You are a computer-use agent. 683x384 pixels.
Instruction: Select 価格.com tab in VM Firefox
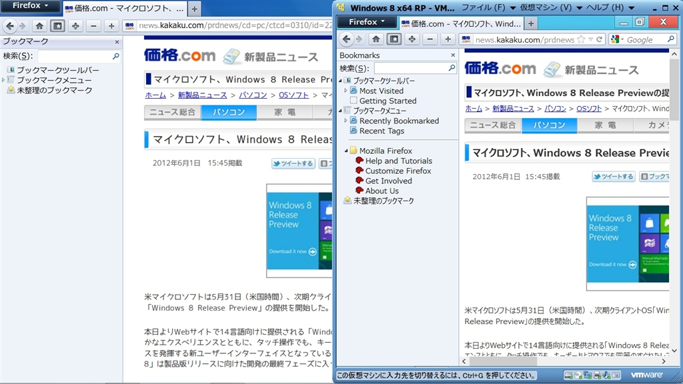click(462, 23)
